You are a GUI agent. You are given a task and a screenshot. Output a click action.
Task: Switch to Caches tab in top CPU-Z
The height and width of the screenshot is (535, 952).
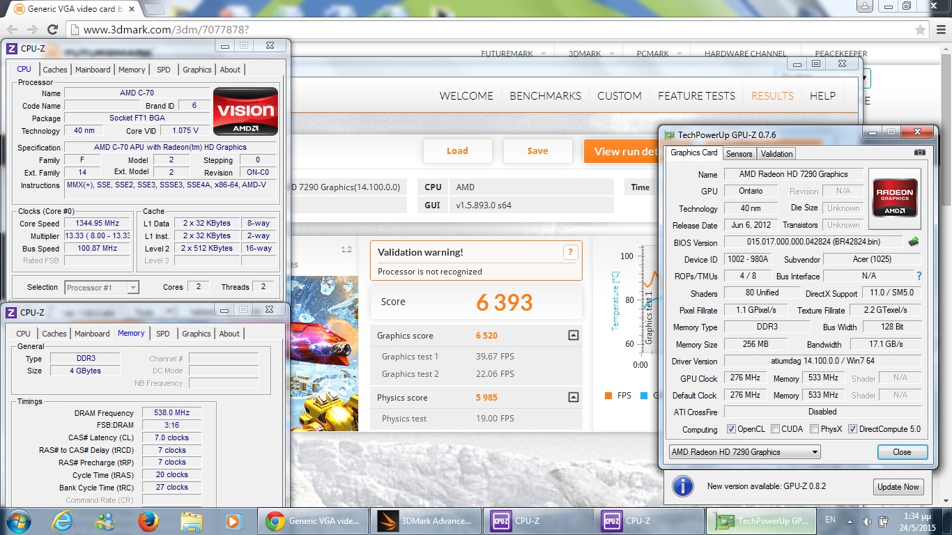pos(55,70)
